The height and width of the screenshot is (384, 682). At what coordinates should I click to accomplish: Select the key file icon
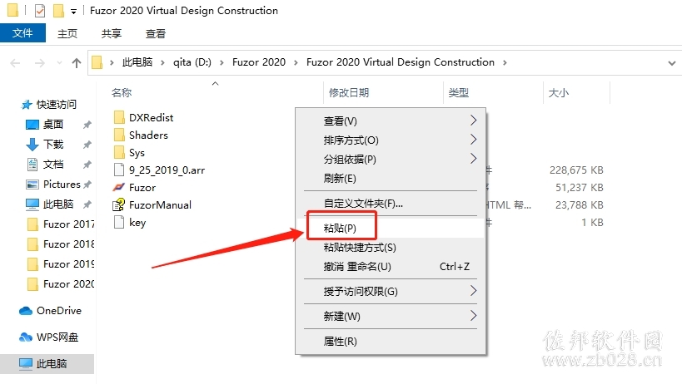(x=119, y=222)
